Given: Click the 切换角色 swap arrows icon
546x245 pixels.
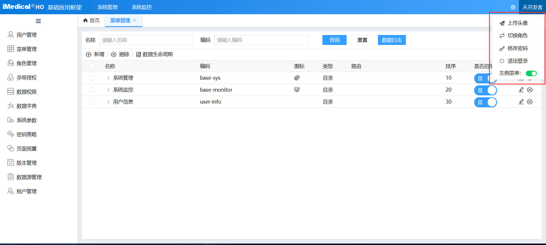Looking at the screenshot, I should coord(502,36).
